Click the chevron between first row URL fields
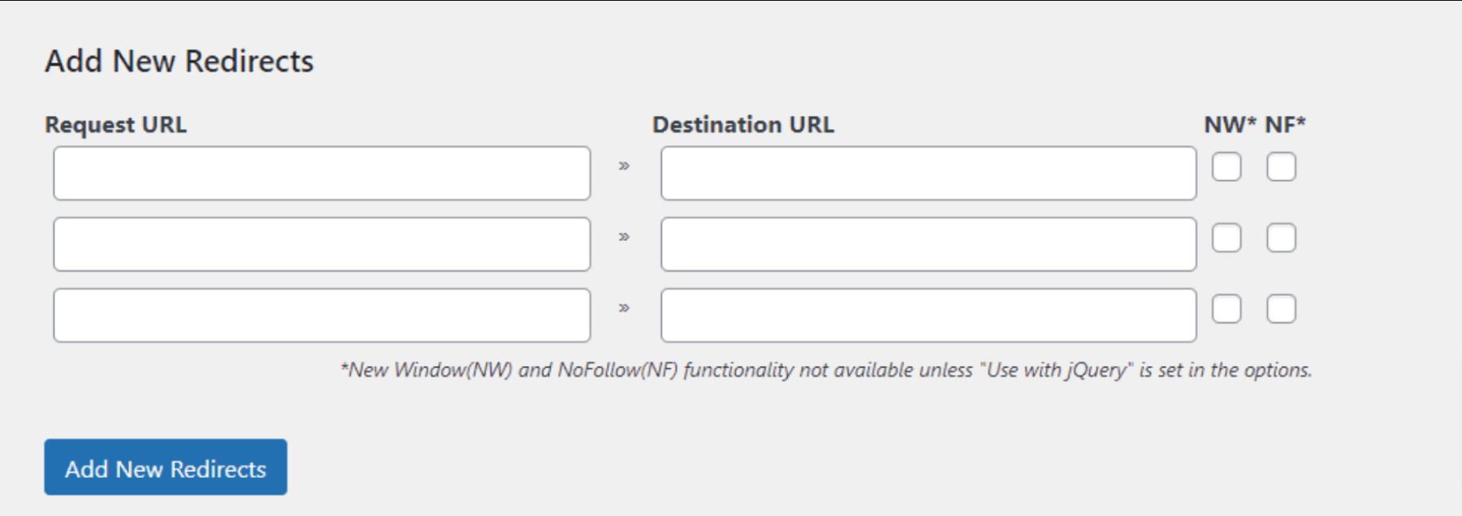 (x=624, y=168)
